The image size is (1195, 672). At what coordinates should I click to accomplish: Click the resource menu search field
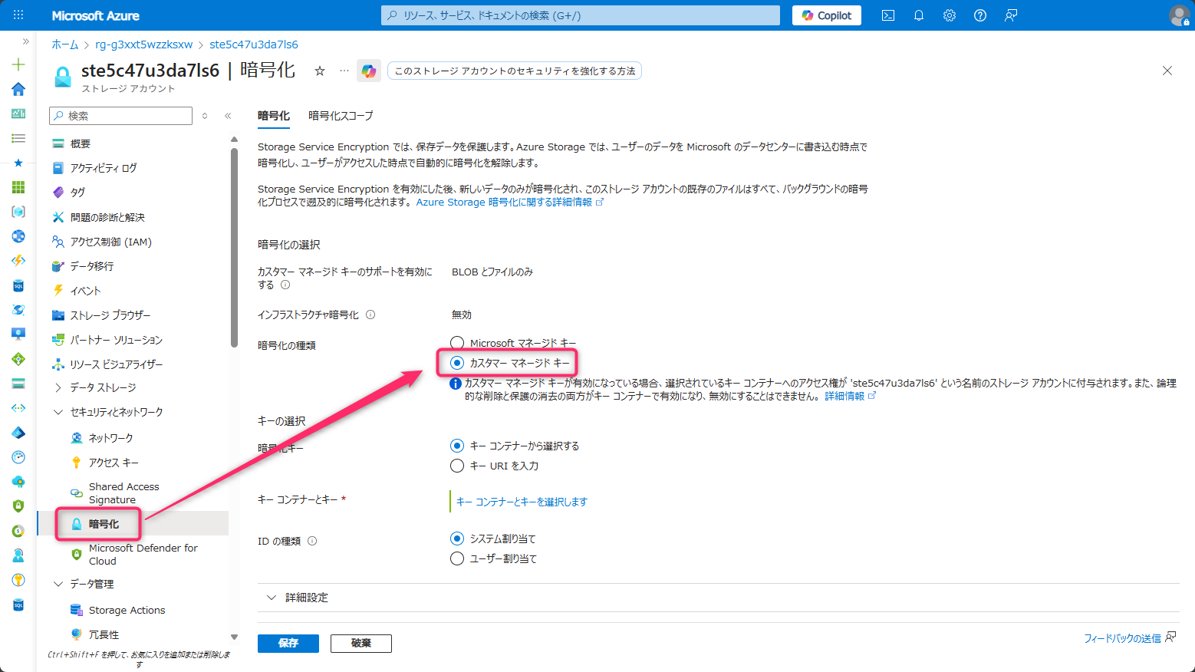coord(120,115)
